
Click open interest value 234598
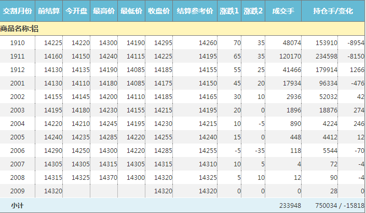click(327, 56)
